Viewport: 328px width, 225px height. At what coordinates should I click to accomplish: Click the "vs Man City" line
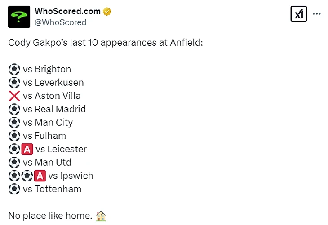pos(48,123)
